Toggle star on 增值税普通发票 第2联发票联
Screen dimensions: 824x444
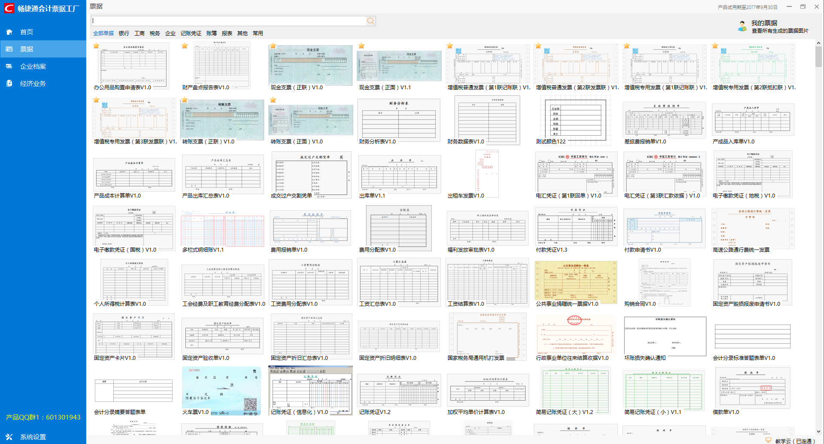tap(538, 46)
